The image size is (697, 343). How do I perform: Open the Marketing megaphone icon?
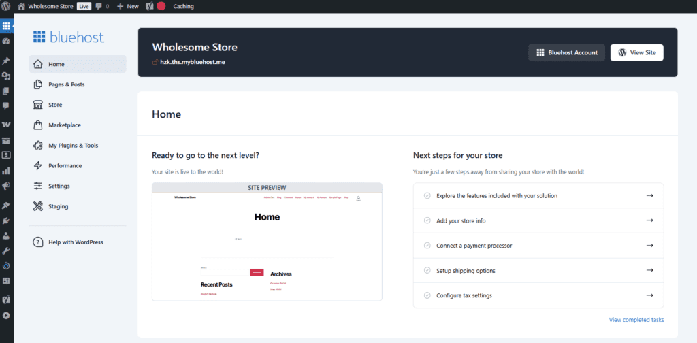6,186
